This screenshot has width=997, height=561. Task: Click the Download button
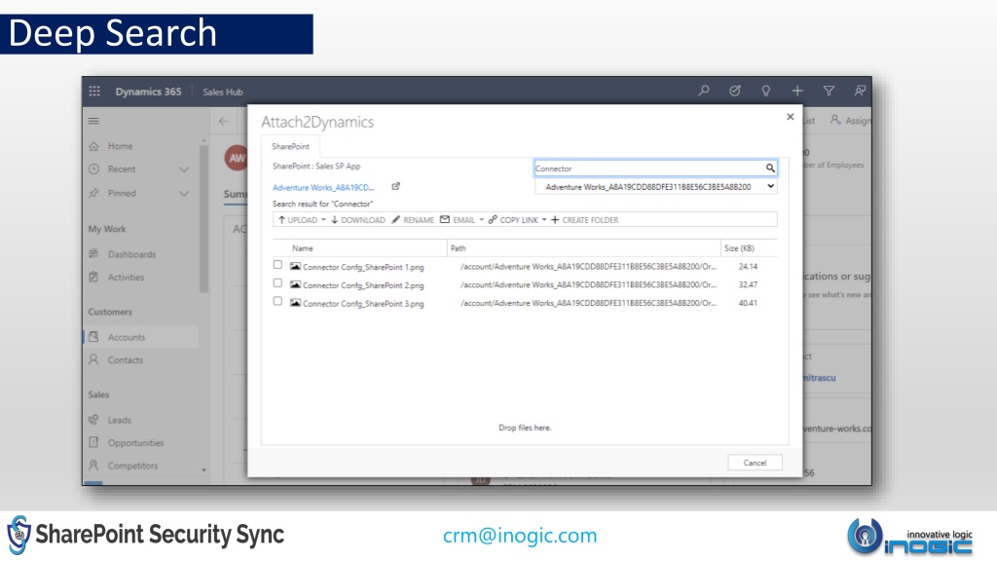click(358, 220)
